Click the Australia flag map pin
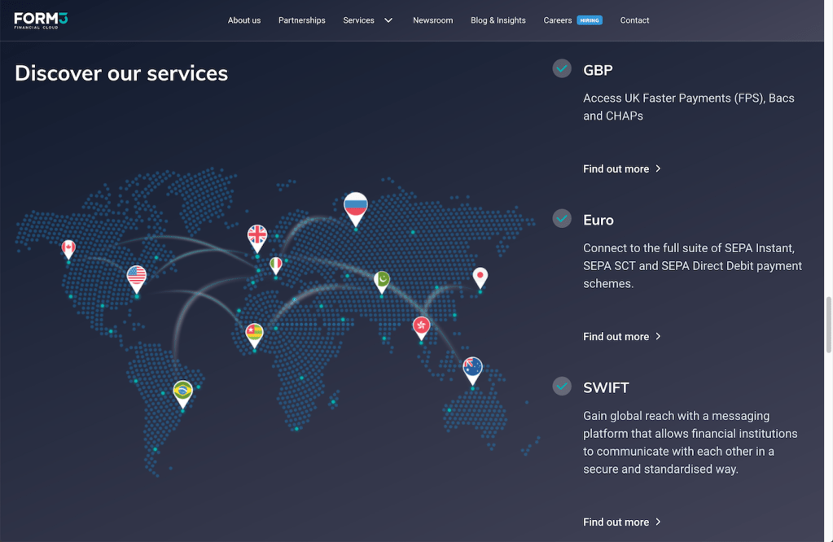Screen dimensions: 833x542 [472, 369]
